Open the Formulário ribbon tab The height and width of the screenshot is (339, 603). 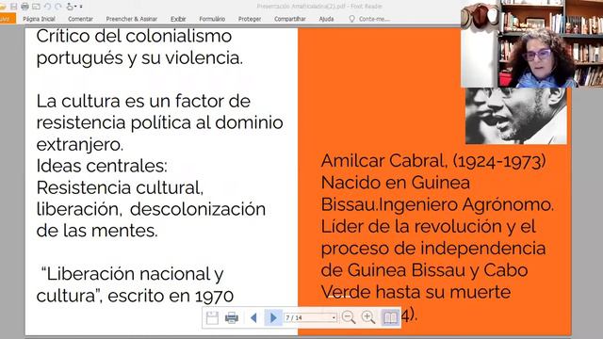[212, 19]
